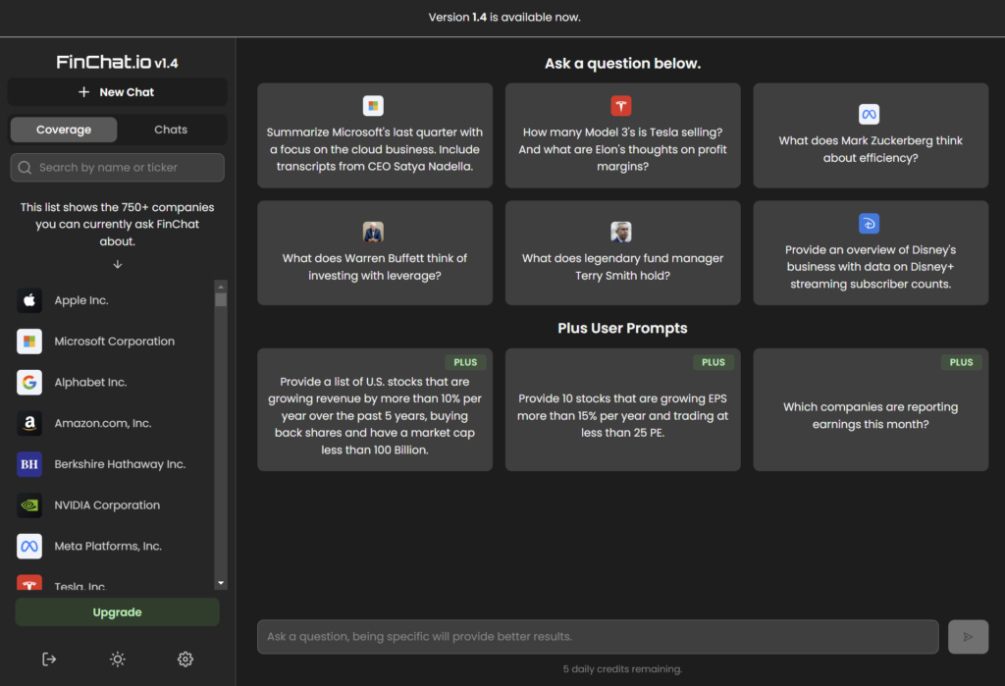Toggle light mode with the sun icon
The height and width of the screenshot is (686, 1005).
[118, 660]
